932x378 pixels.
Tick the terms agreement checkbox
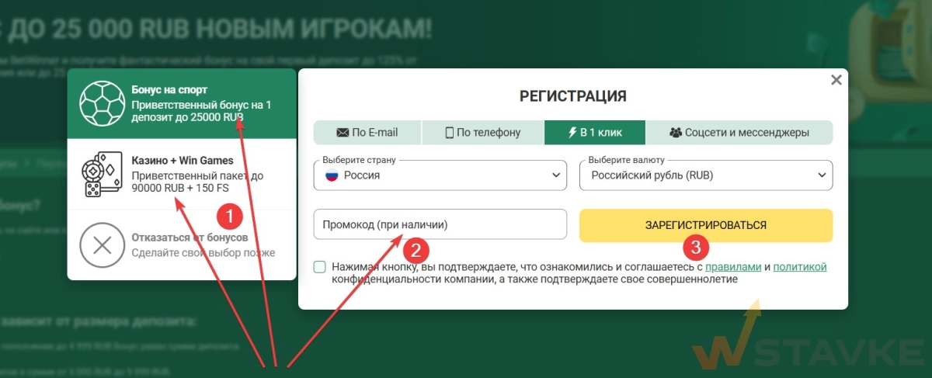point(320,267)
